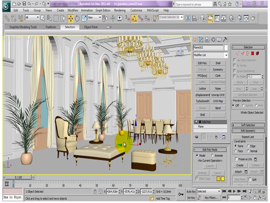Enable the Preserve UVs checkbox
The width and height of the screenshot is (270, 203).
(x=236, y=159)
